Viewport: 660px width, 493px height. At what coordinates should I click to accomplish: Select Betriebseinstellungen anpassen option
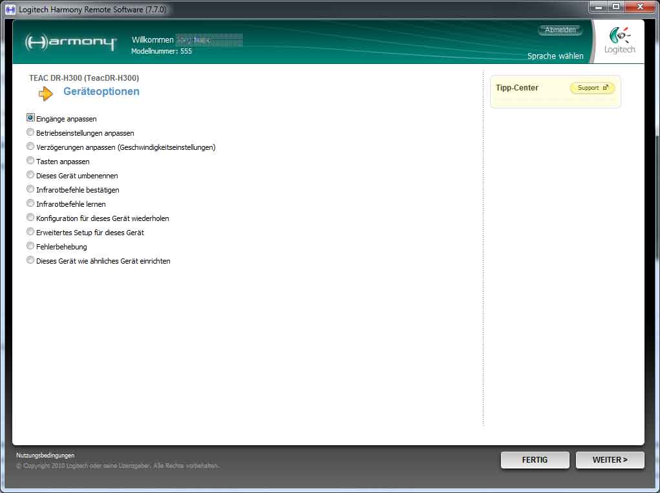point(30,132)
